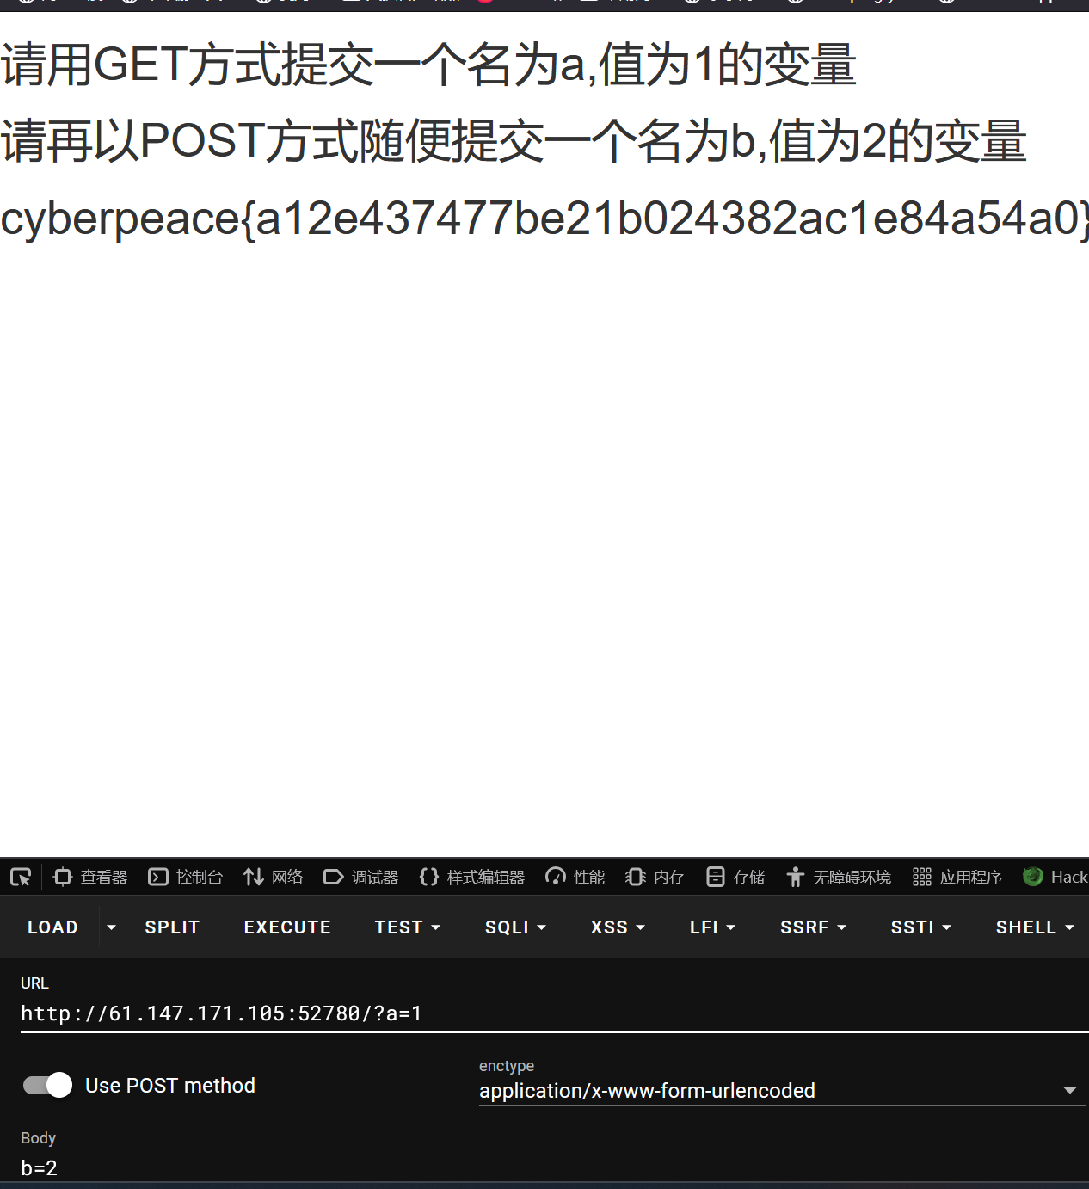The height and width of the screenshot is (1189, 1089).
Task: Open the 调试器 Debugger panel
Action: pyautogui.click(x=361, y=876)
